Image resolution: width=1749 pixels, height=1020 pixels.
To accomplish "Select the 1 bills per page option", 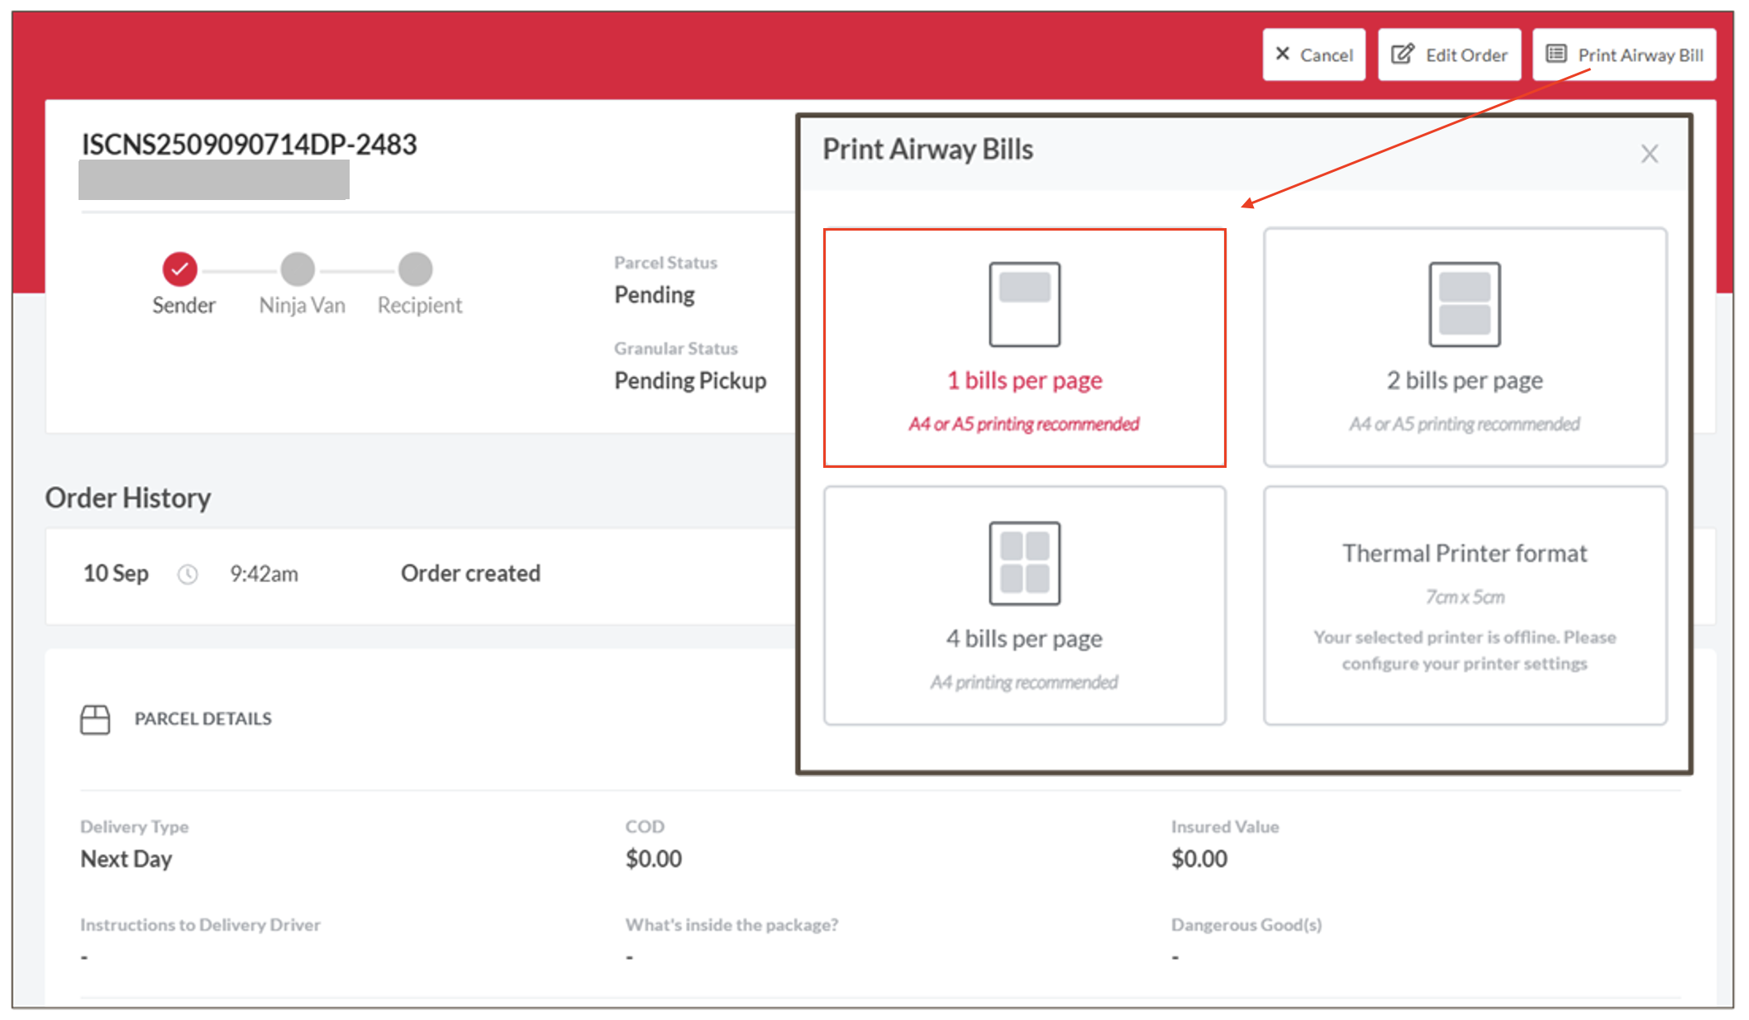I will [x=1024, y=380].
